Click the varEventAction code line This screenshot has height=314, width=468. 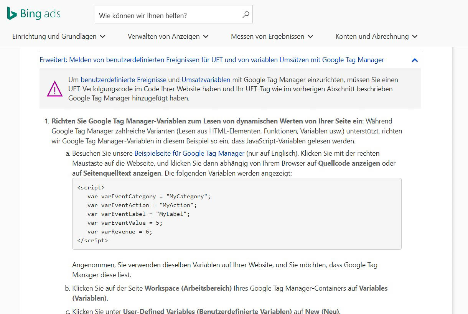coord(142,205)
